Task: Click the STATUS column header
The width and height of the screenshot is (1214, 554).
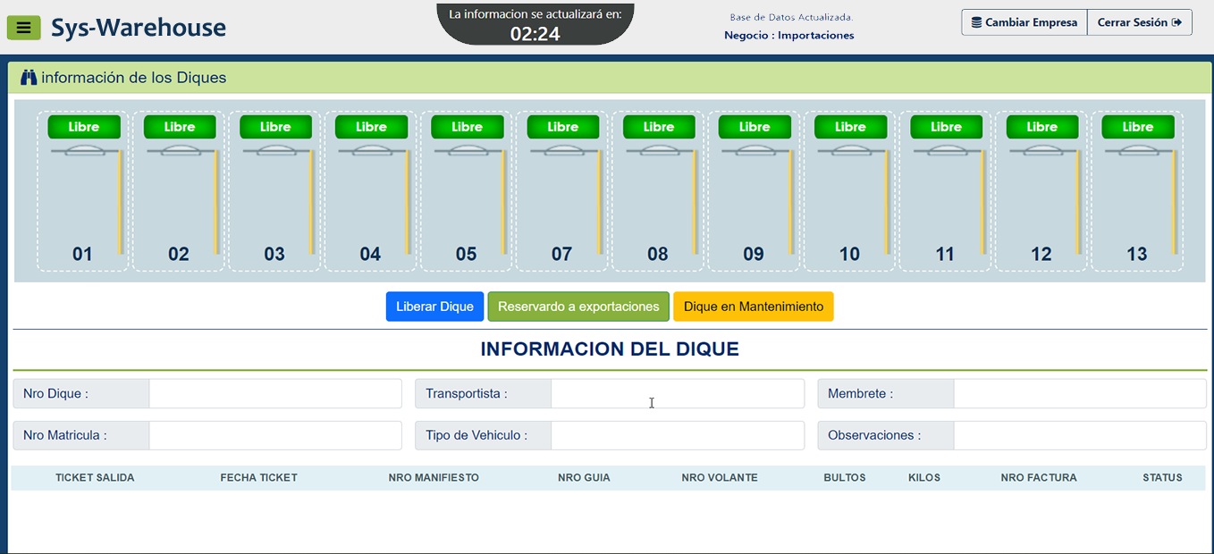Action: coord(1161,478)
